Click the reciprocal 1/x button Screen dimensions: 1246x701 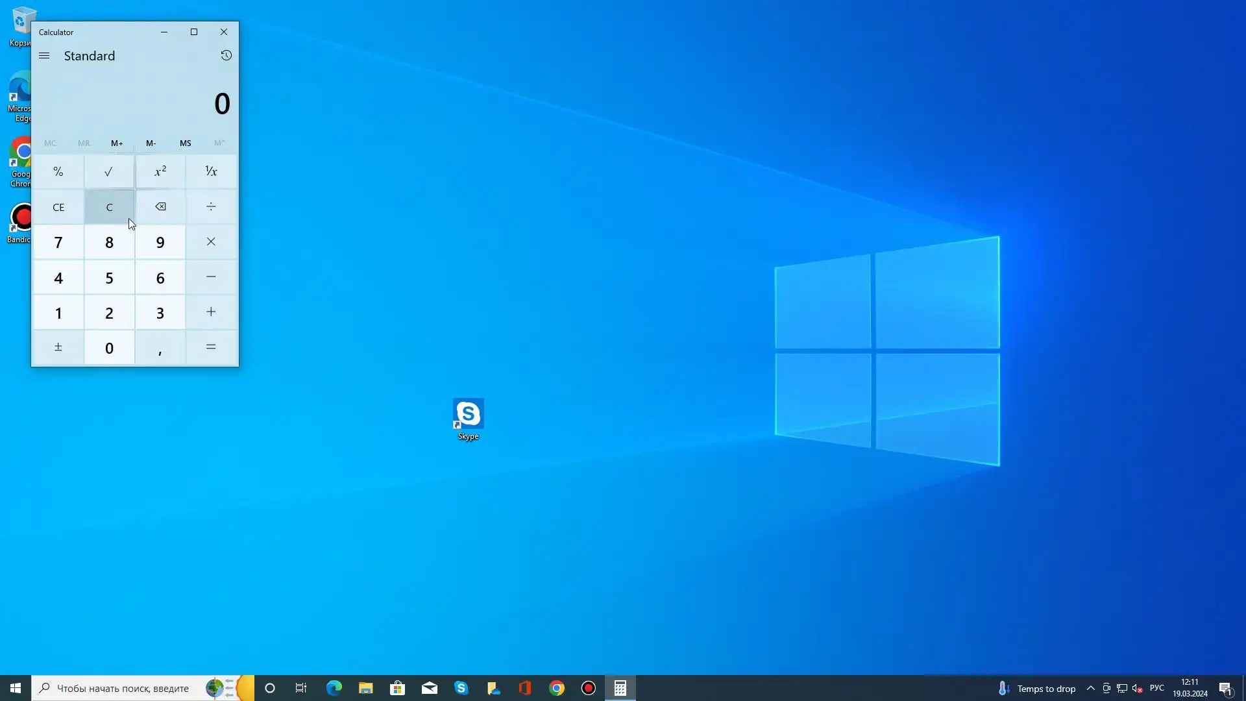211,172
